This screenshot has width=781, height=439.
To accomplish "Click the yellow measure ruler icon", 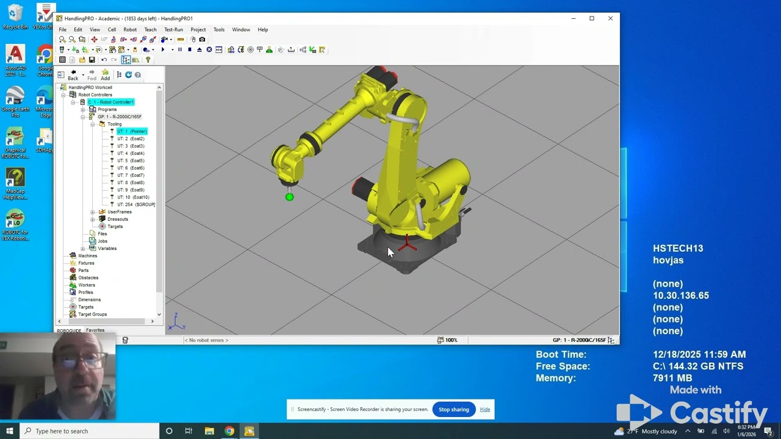I will coord(181,39).
